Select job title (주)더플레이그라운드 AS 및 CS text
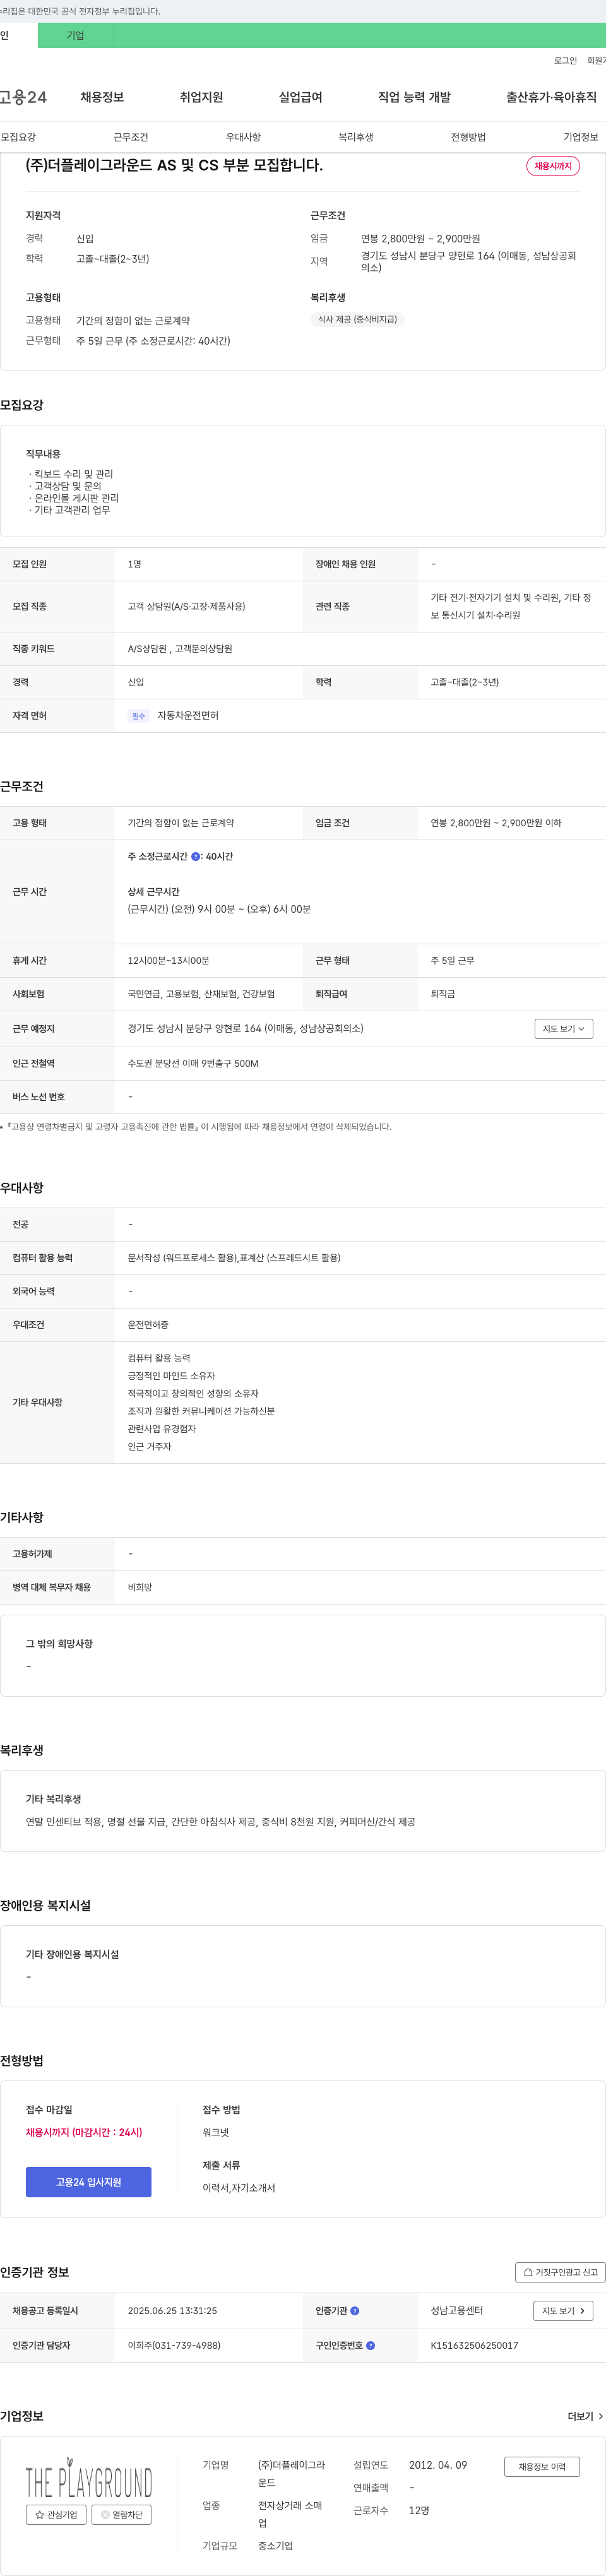The height and width of the screenshot is (2576, 606). pos(174,165)
